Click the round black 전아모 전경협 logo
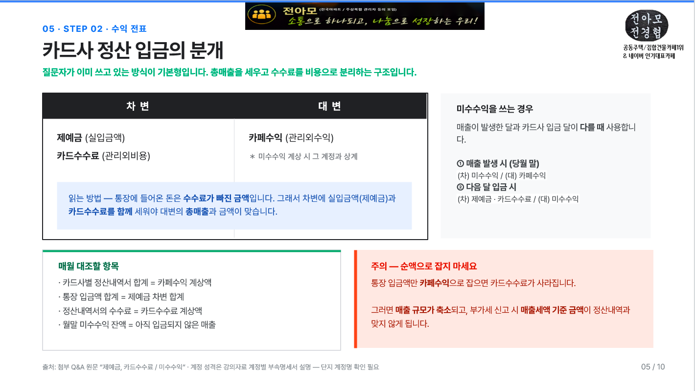 pos(647,25)
